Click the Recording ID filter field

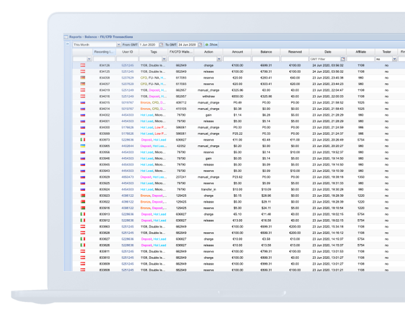(x=104, y=59)
